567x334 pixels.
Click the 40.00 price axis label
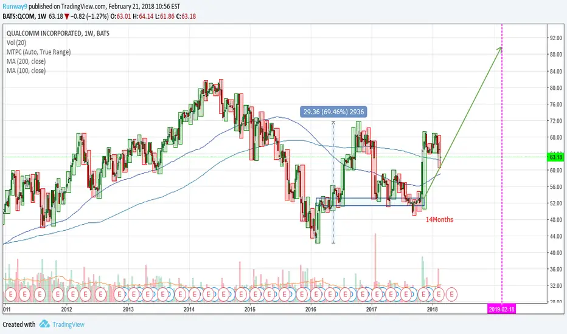556,253
